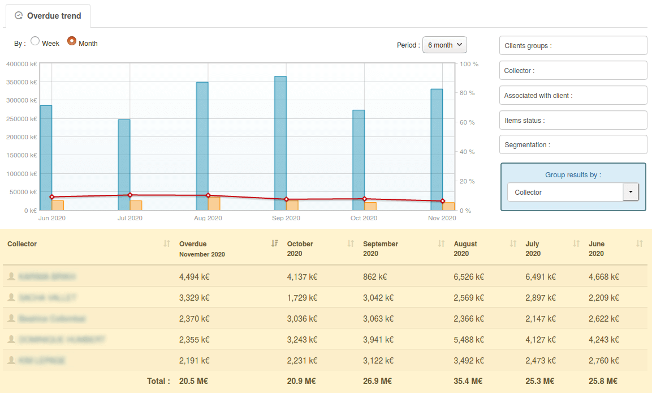This screenshot has height=393, width=652.
Task: Sort by Overdue November 2020 column
Action: [x=274, y=244]
